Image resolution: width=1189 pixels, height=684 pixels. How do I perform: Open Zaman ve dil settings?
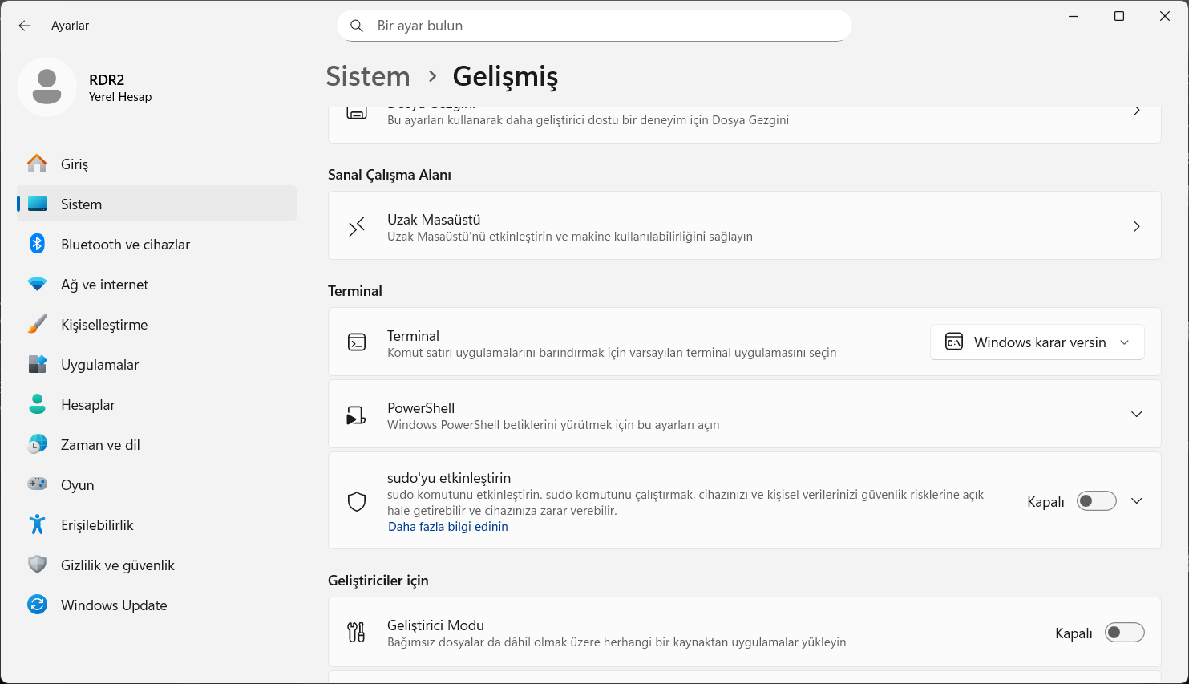(156, 444)
